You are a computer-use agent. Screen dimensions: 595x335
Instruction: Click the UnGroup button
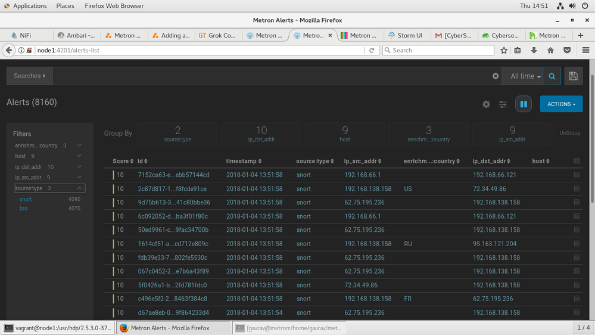(x=569, y=133)
